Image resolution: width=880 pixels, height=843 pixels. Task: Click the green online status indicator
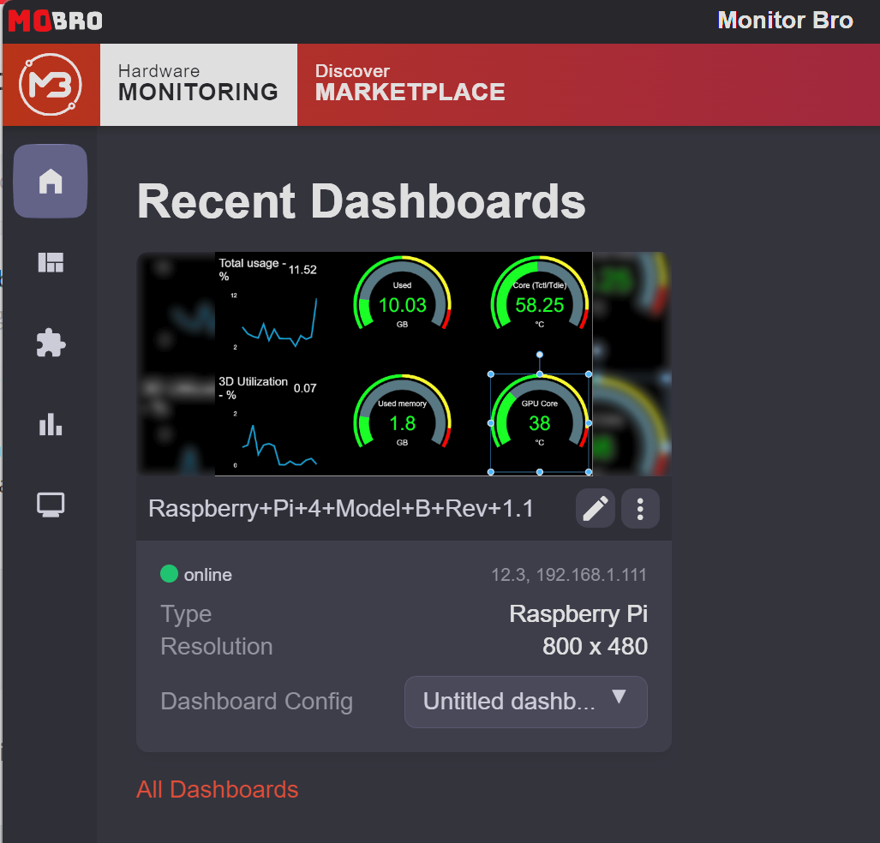tap(169, 574)
